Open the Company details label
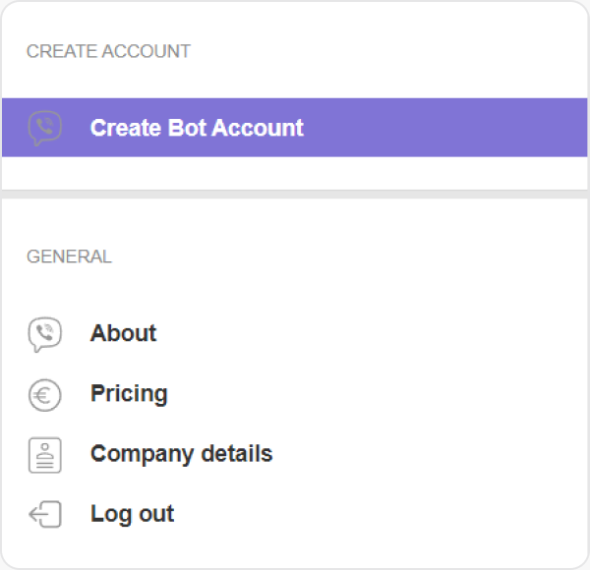Viewport: 590px width, 570px height. (181, 454)
